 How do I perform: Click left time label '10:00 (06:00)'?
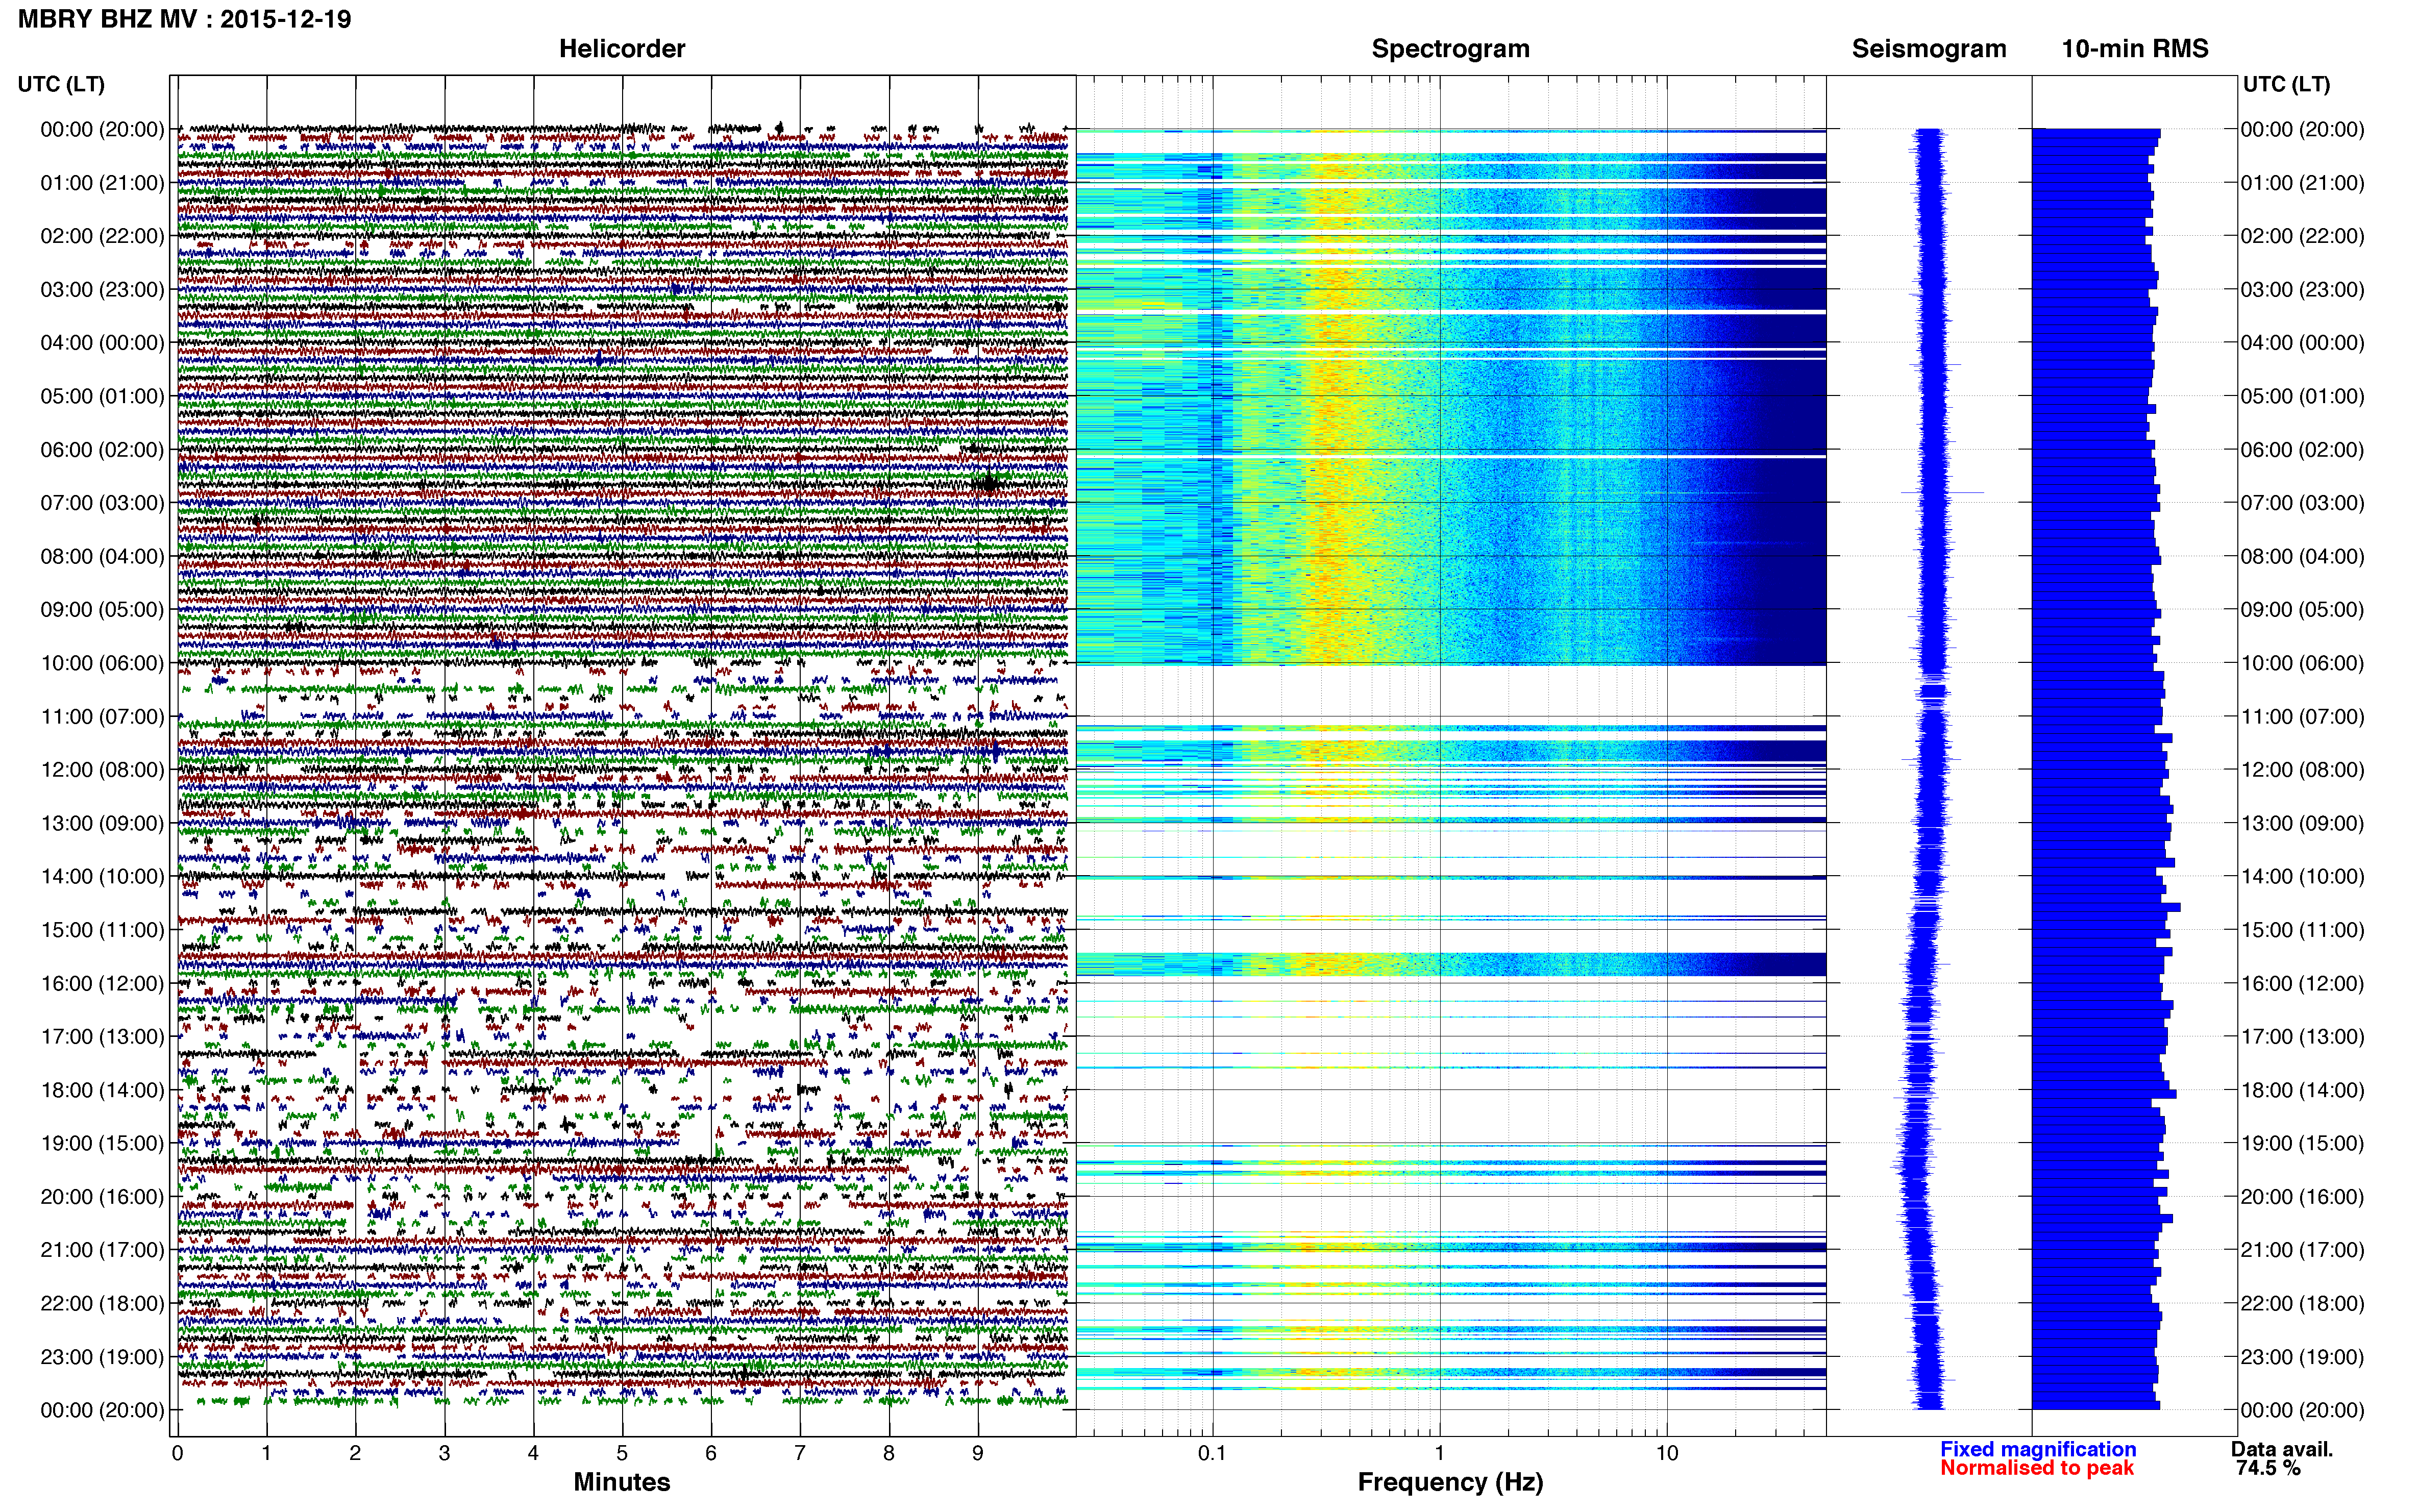tap(102, 663)
